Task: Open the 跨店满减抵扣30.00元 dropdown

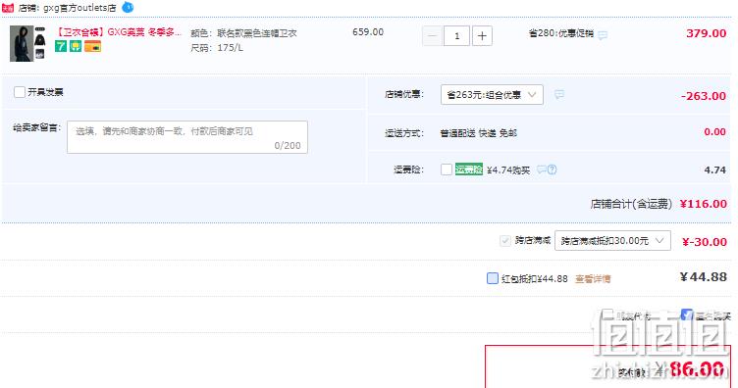Action: click(x=612, y=241)
